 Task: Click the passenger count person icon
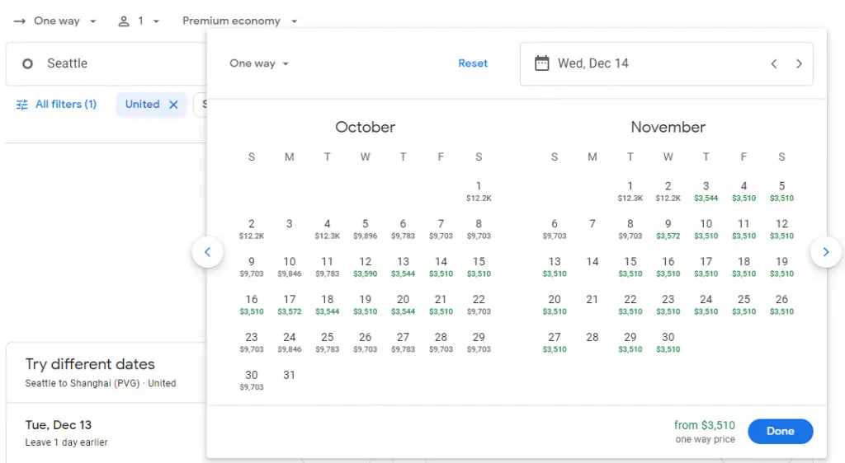(124, 21)
